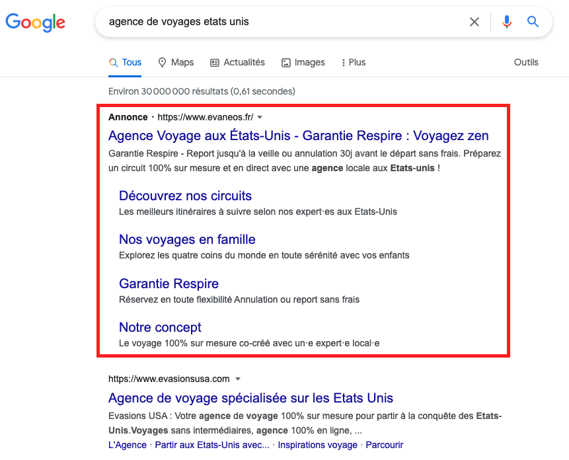
Task: Open the Plus more options menu
Action: click(x=353, y=62)
